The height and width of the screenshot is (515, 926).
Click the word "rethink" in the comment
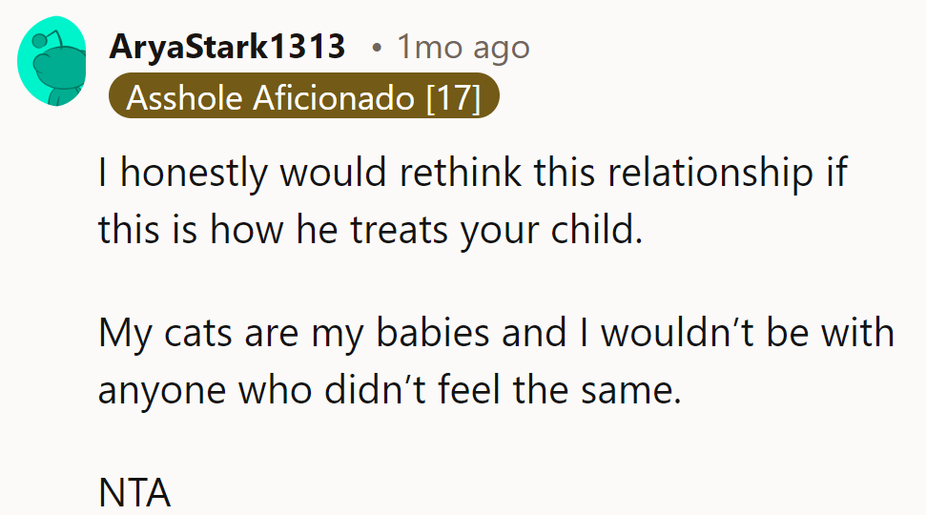(464, 173)
